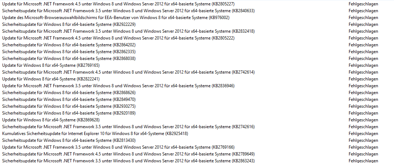Select the Windows 8 Sicherheitsupdate KB2862335
Viewport: 394px width, 163px height.
(x=69, y=52)
